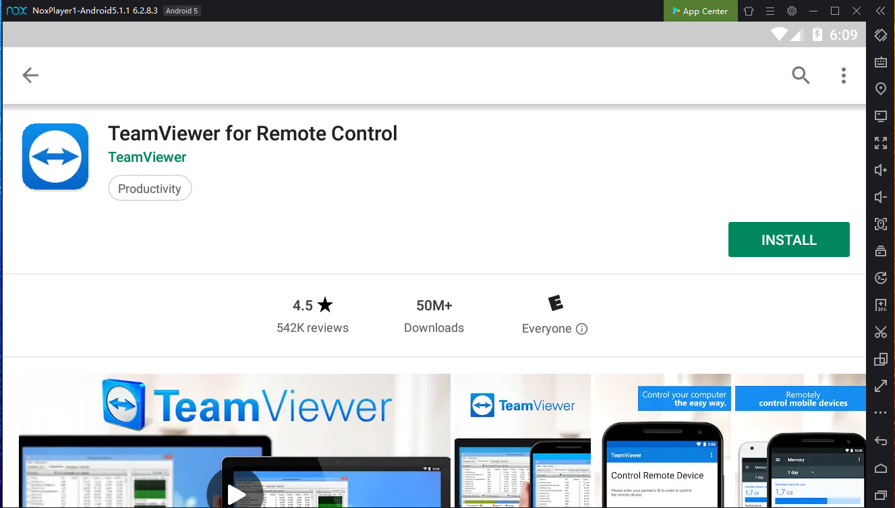The height and width of the screenshot is (508, 895).
Task: Open multi-instance overlapping squares icon
Action: [880, 359]
